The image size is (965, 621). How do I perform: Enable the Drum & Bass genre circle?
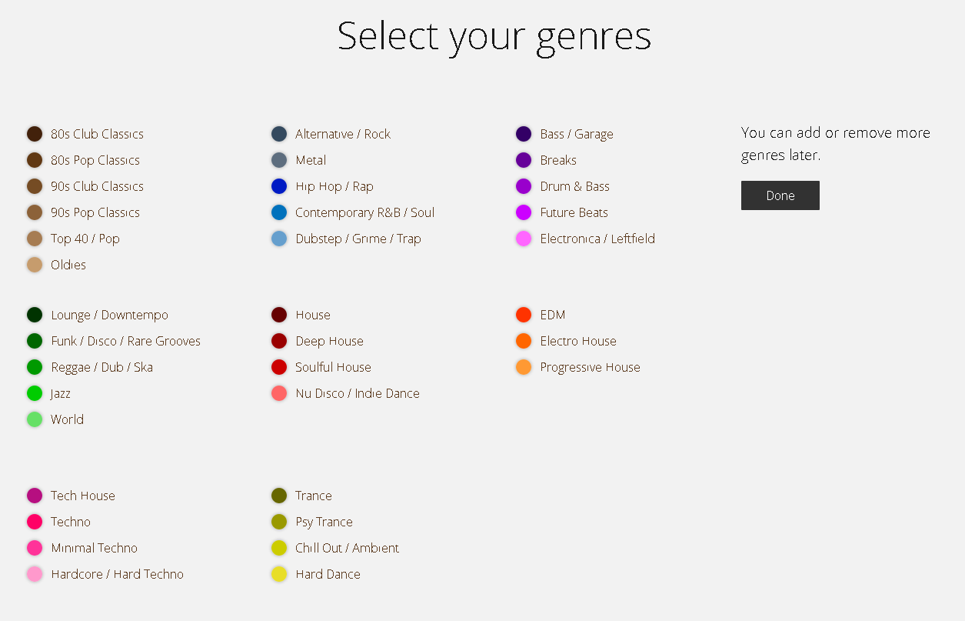tap(524, 186)
